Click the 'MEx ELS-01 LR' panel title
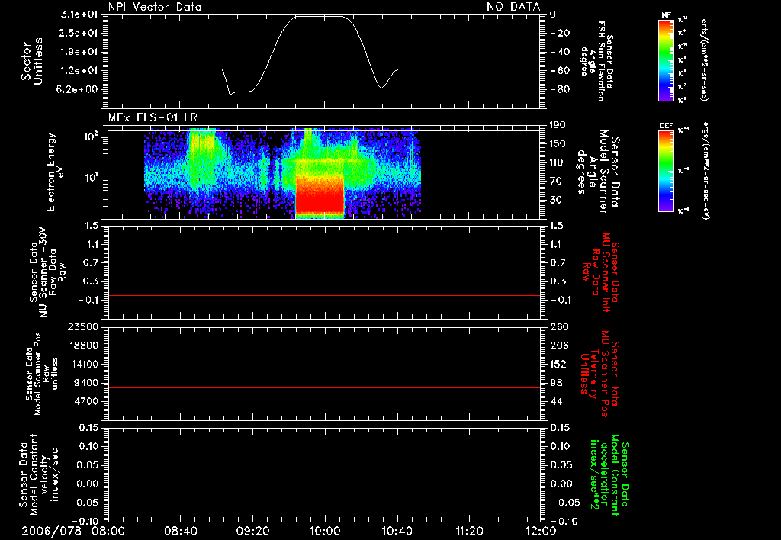 (x=153, y=118)
